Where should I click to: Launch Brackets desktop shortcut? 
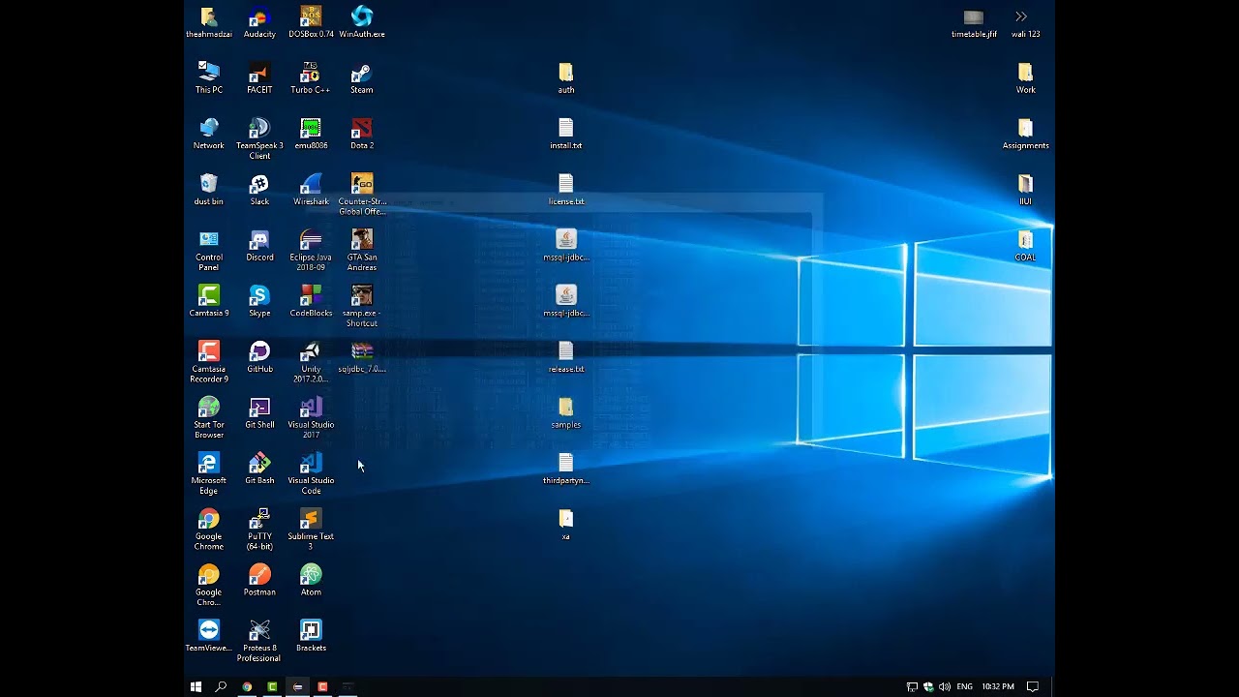[311, 637]
